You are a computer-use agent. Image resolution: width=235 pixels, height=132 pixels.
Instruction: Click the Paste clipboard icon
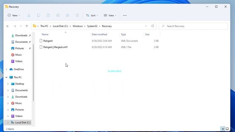tap(48, 15)
